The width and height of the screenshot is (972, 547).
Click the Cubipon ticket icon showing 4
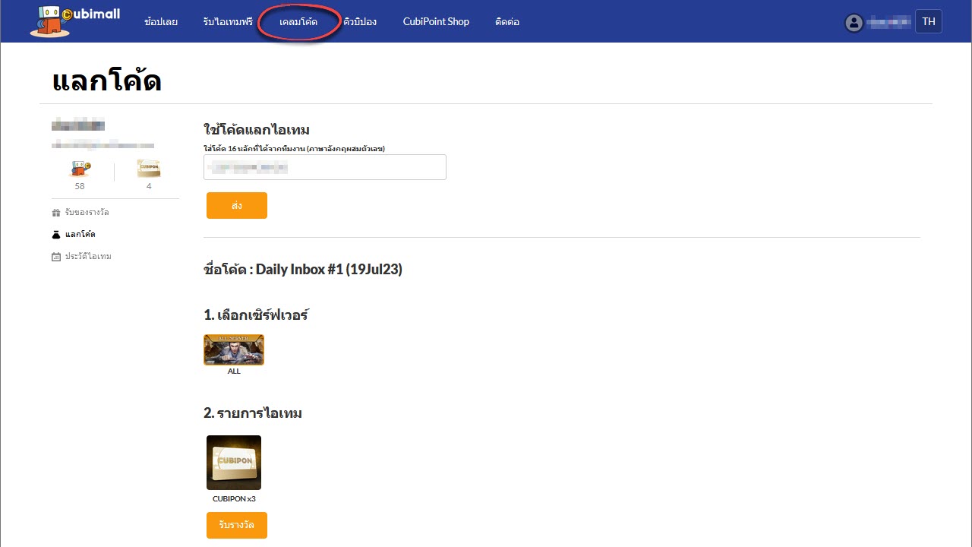coord(149,169)
